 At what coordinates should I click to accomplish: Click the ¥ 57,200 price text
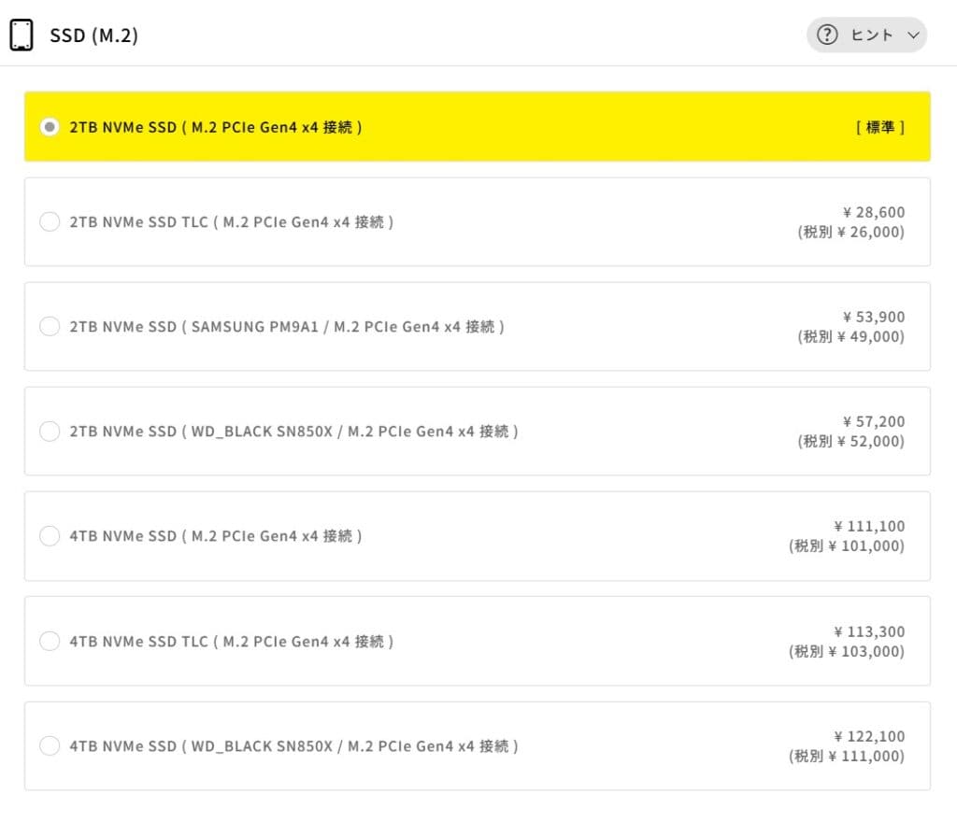[873, 422]
